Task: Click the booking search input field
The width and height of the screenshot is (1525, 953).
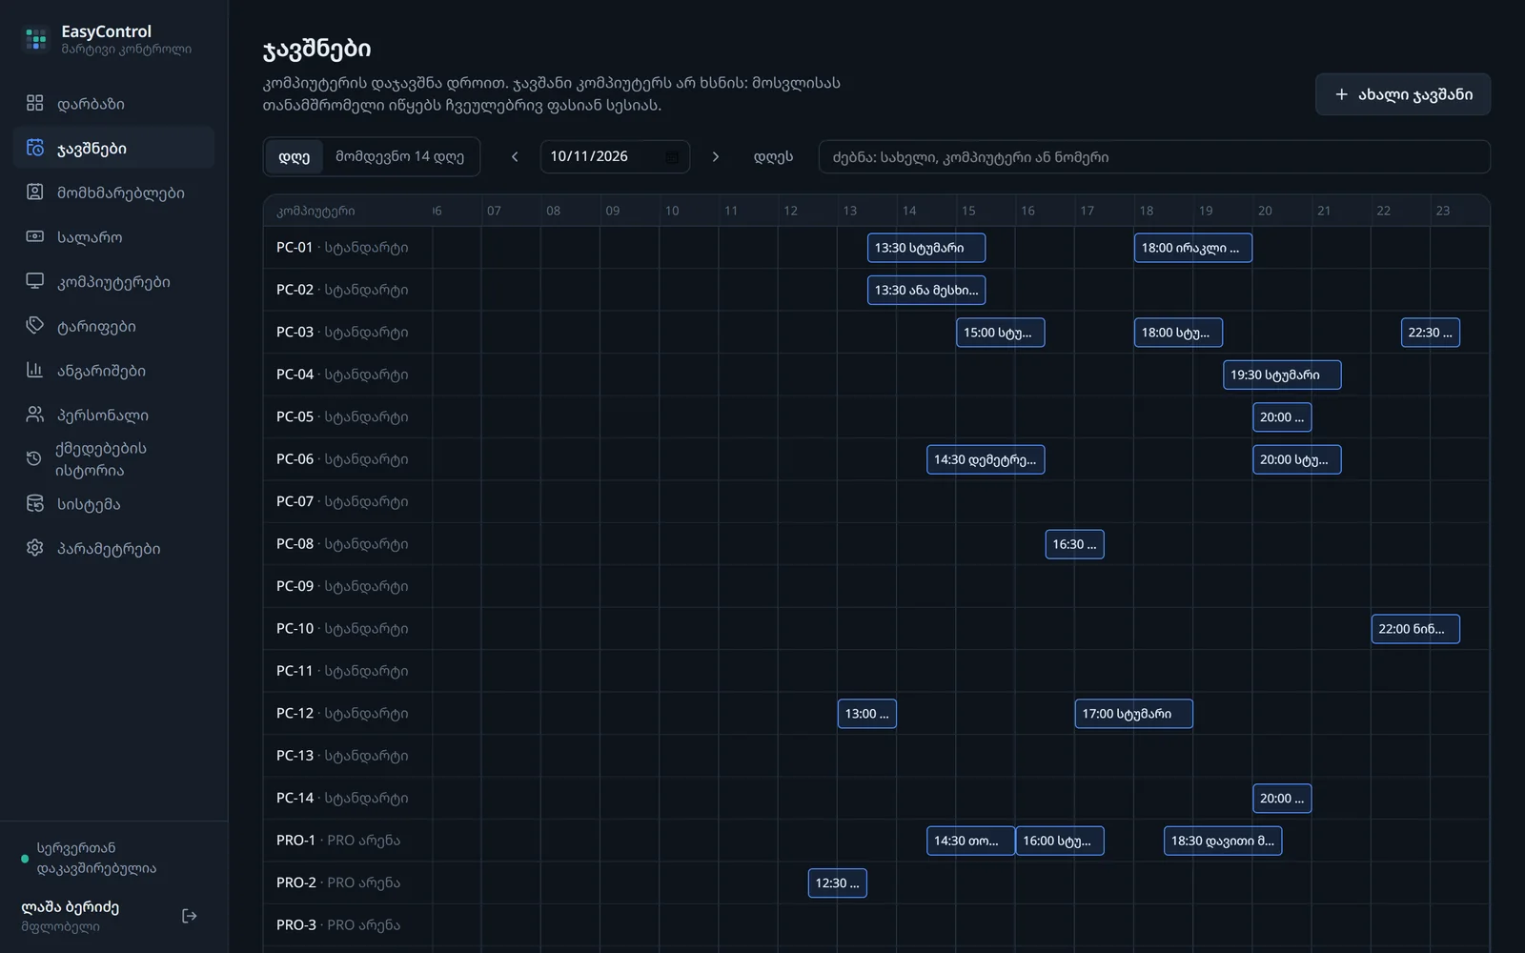Action: click(x=1154, y=157)
